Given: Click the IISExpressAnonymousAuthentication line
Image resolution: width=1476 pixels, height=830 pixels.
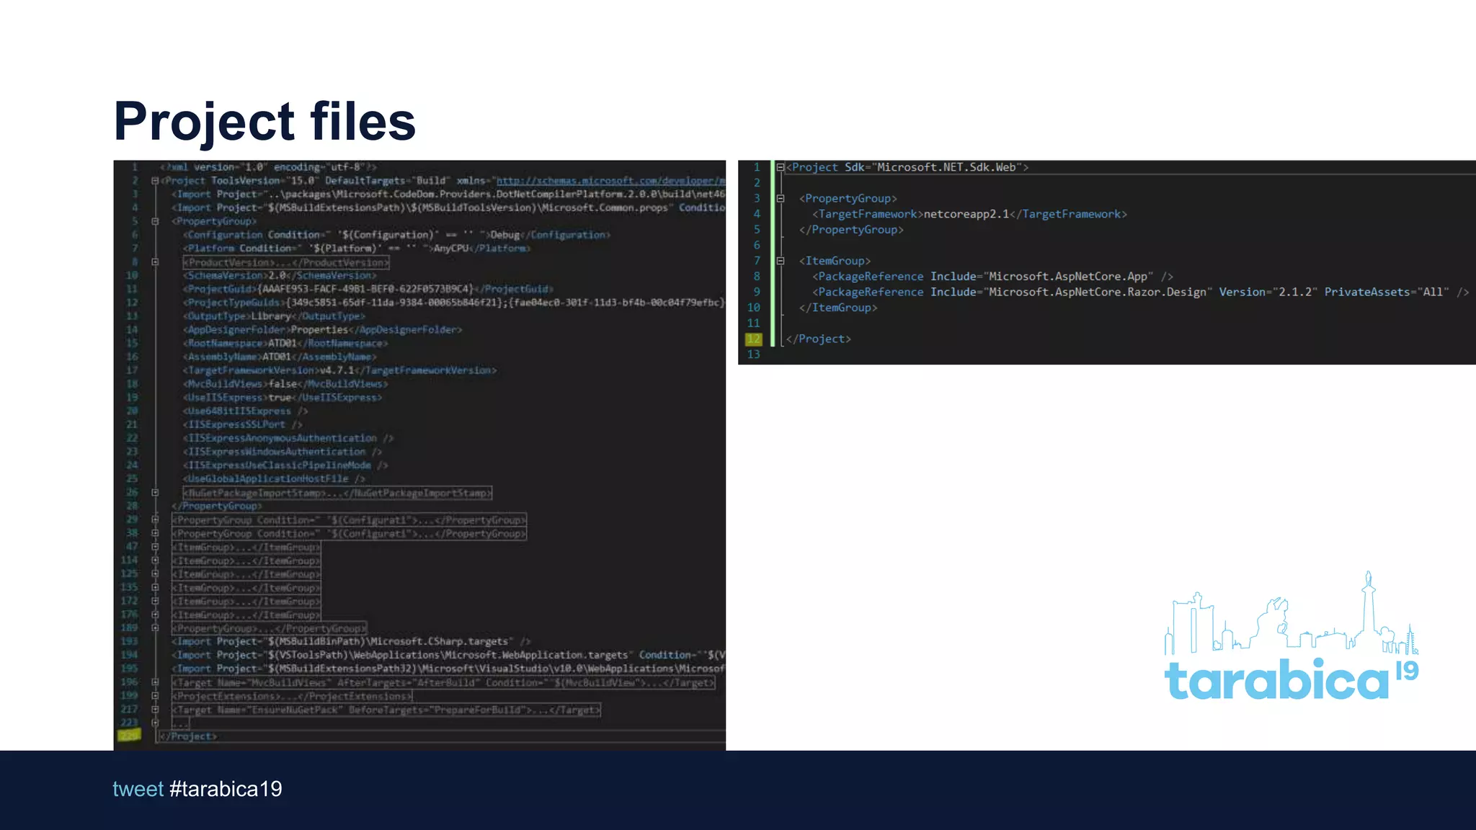Looking at the screenshot, I should (288, 438).
